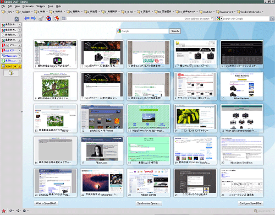
Task: Open the Tools menu
Action: pos(51,6)
